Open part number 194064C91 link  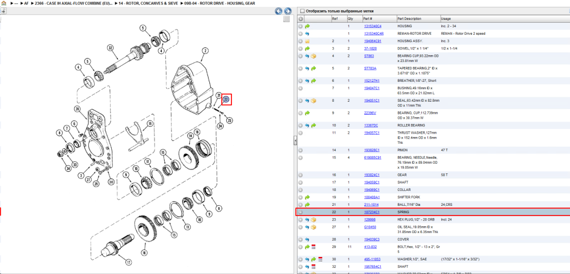[372, 41]
